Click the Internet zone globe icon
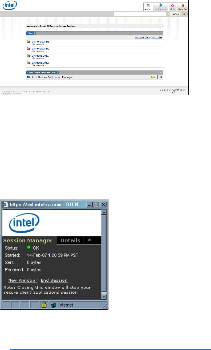Viewport: 211px width, 350px height. pos(54,305)
